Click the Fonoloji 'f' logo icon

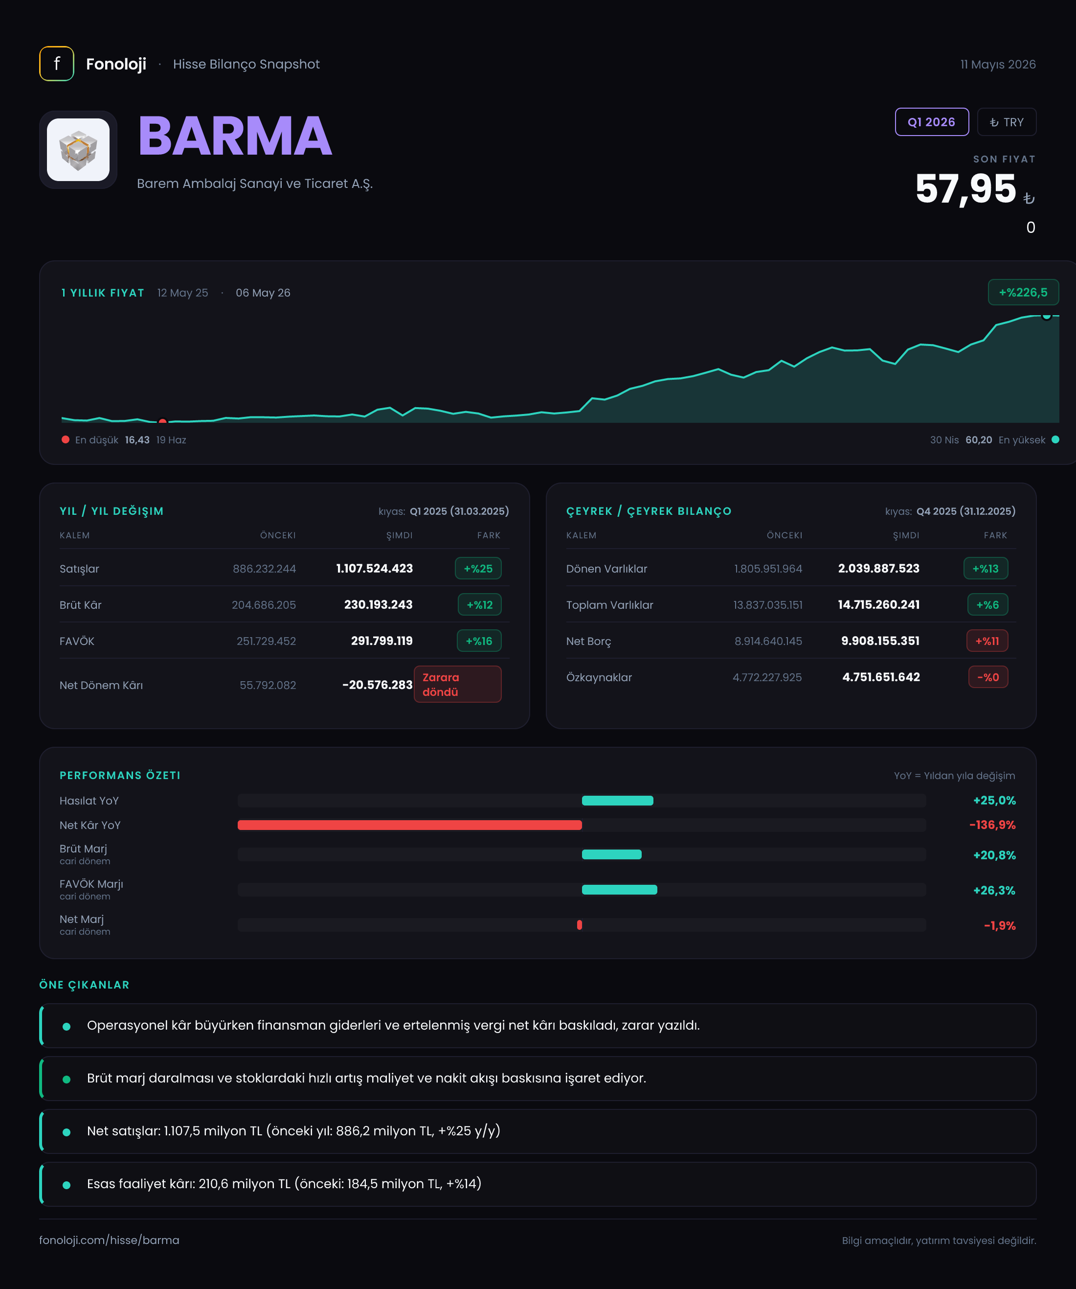[56, 64]
